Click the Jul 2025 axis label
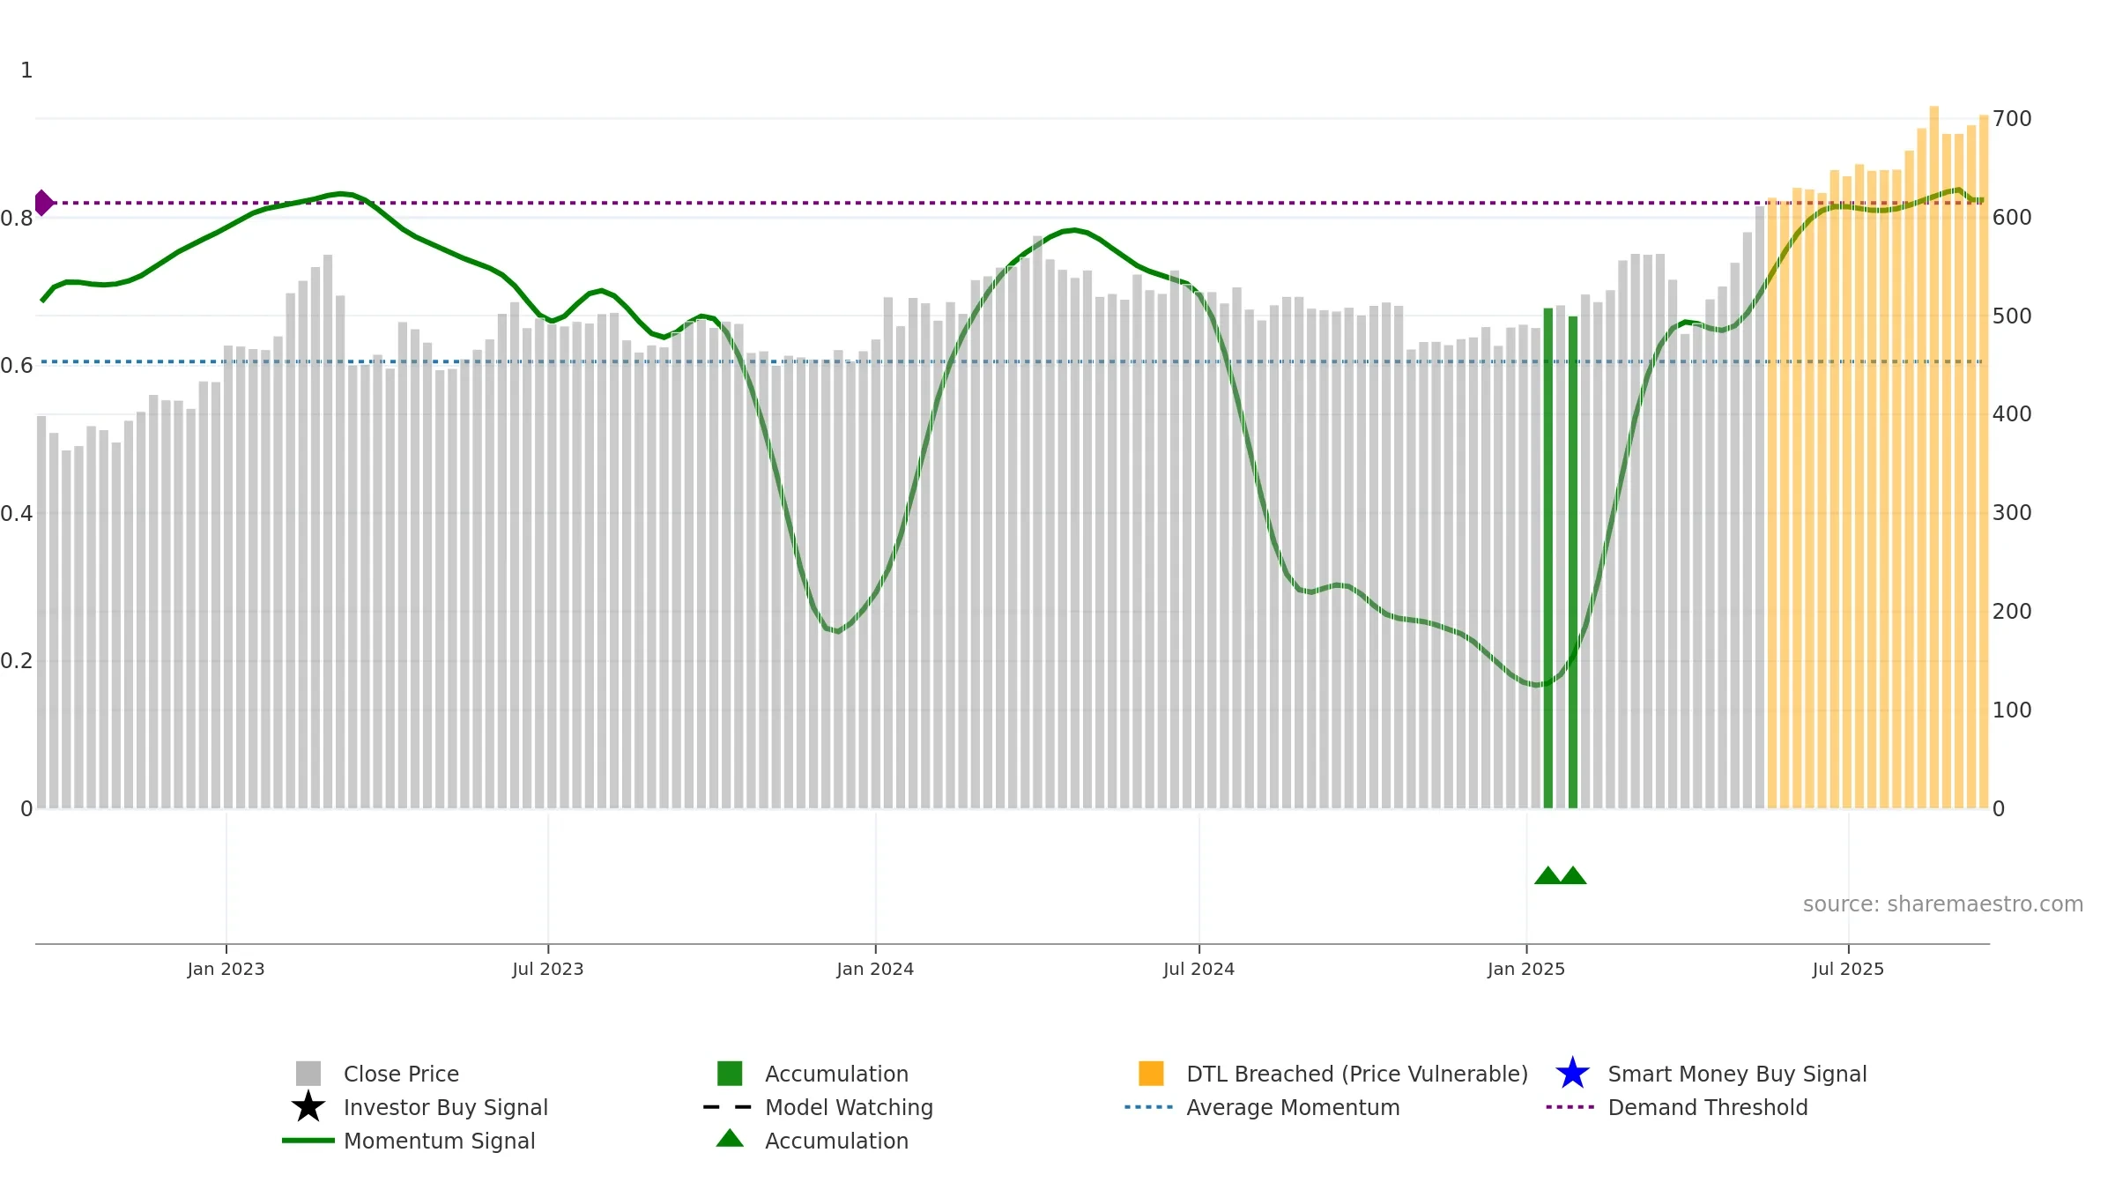 tap(1848, 969)
